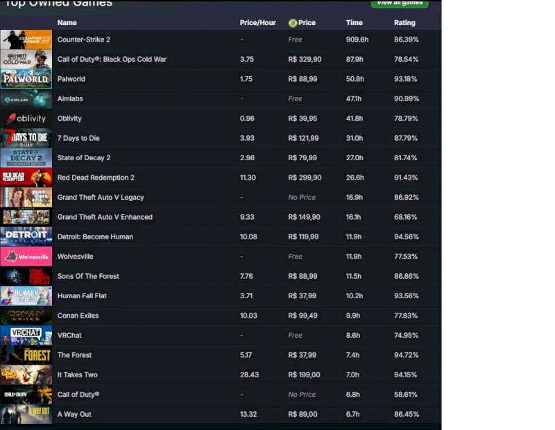Click the View all games button
The width and height of the screenshot is (555, 430).
tap(400, 3)
